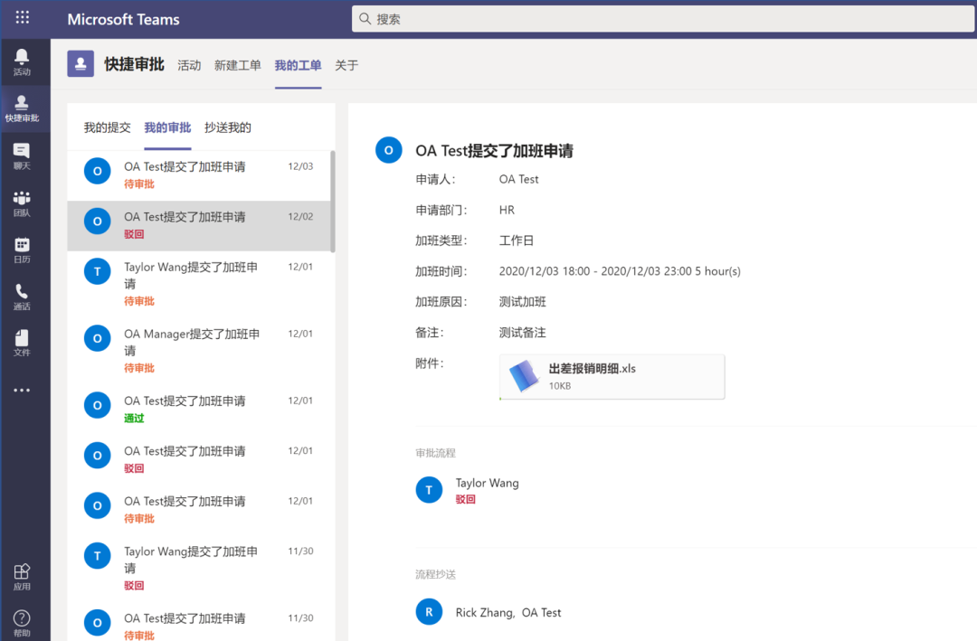Click the overtime time range value
Image resolution: width=977 pixels, height=641 pixels.
(x=620, y=271)
